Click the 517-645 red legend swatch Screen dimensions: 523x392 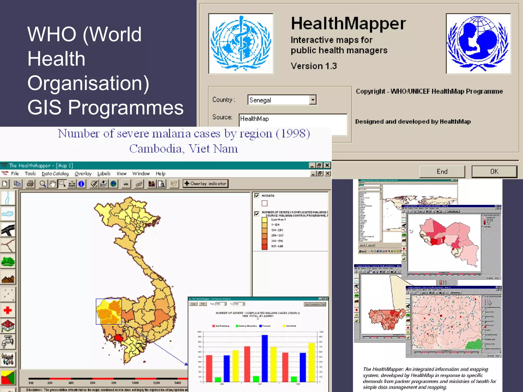tap(265, 246)
